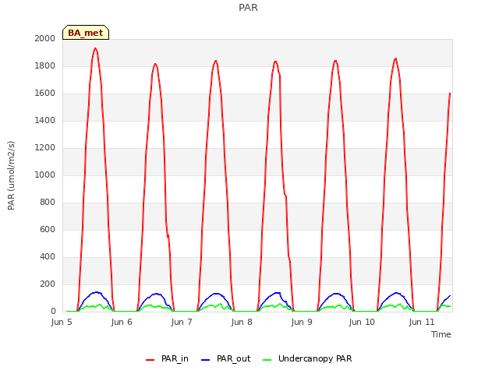
Task: Click the 1400 y-axis tick label
Action: click(45, 120)
